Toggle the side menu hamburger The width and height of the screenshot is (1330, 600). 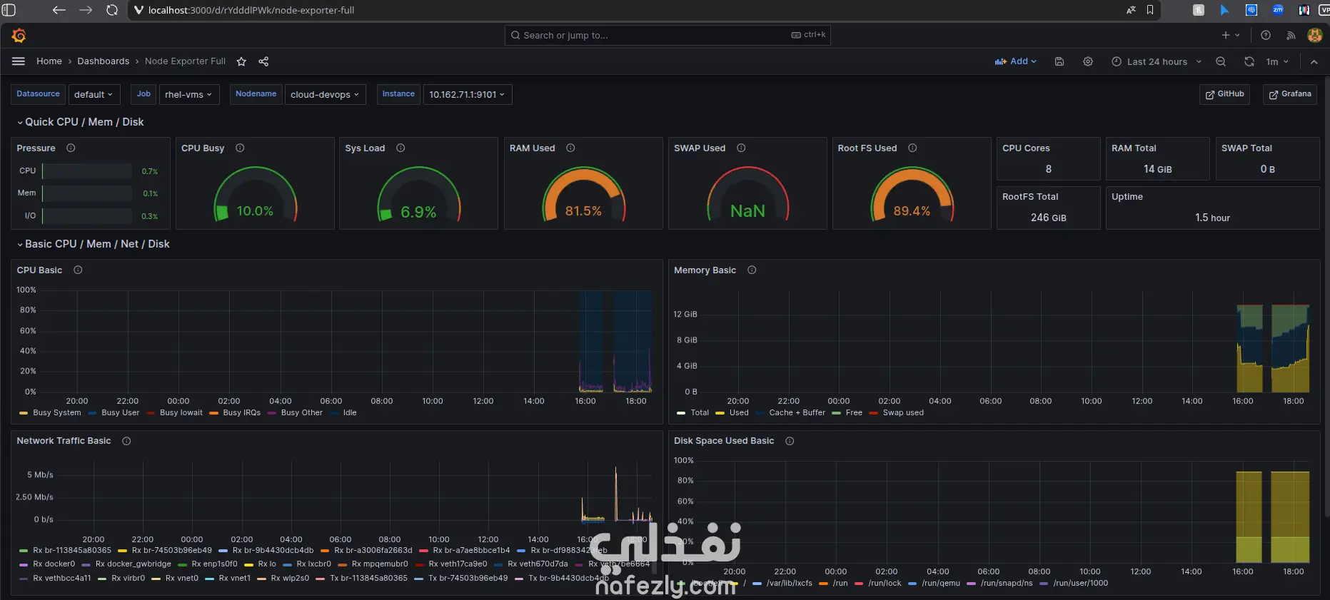(19, 61)
